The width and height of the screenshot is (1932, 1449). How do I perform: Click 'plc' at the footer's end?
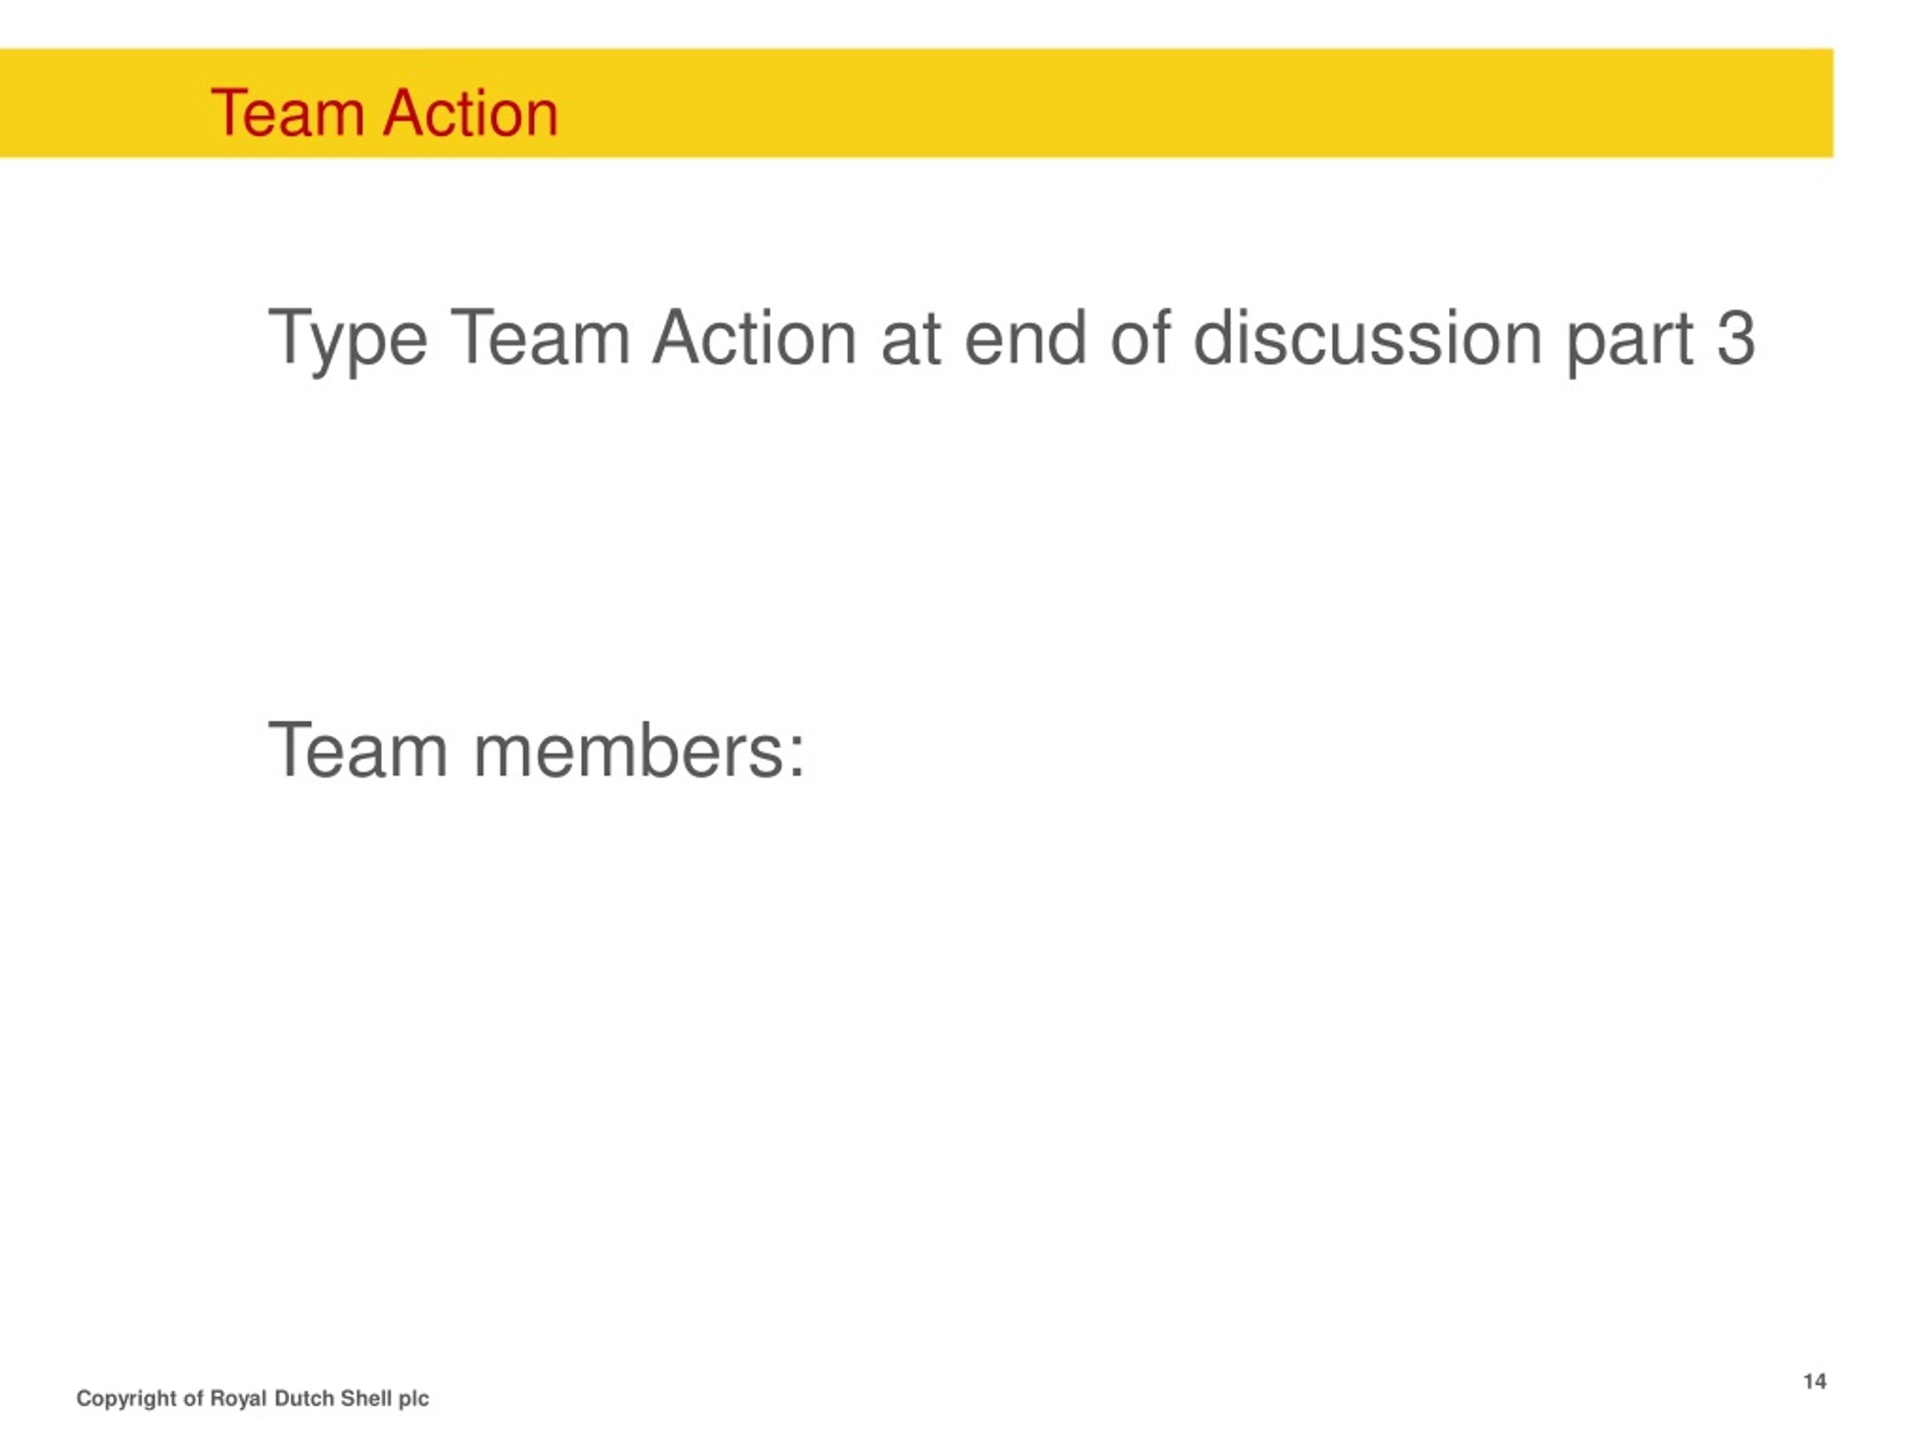coord(414,1398)
